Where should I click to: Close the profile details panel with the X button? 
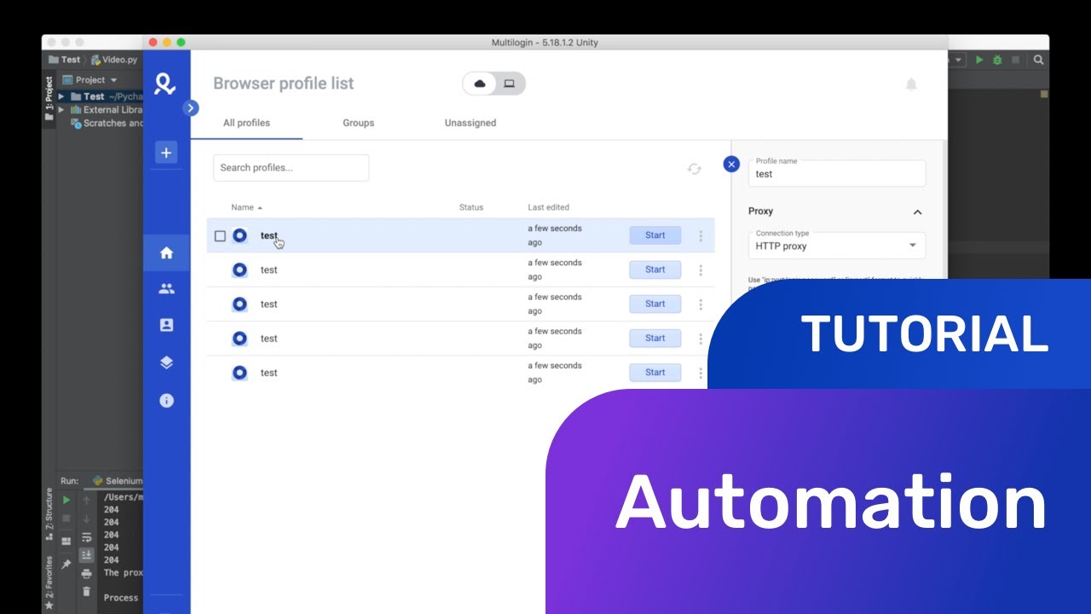(731, 164)
